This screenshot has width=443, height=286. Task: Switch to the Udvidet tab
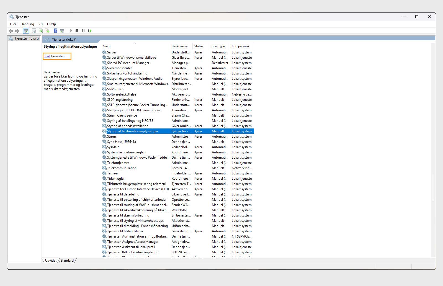click(51, 261)
